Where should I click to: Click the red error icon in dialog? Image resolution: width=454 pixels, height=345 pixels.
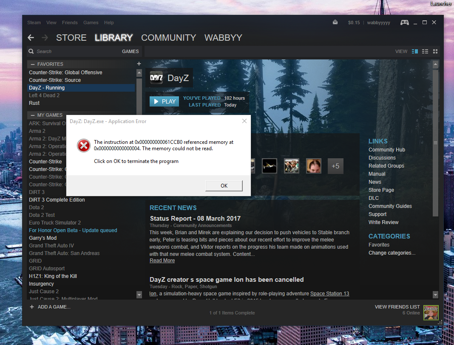84,145
